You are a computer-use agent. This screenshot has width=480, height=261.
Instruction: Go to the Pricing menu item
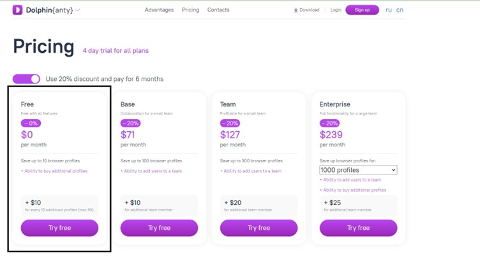pos(190,10)
